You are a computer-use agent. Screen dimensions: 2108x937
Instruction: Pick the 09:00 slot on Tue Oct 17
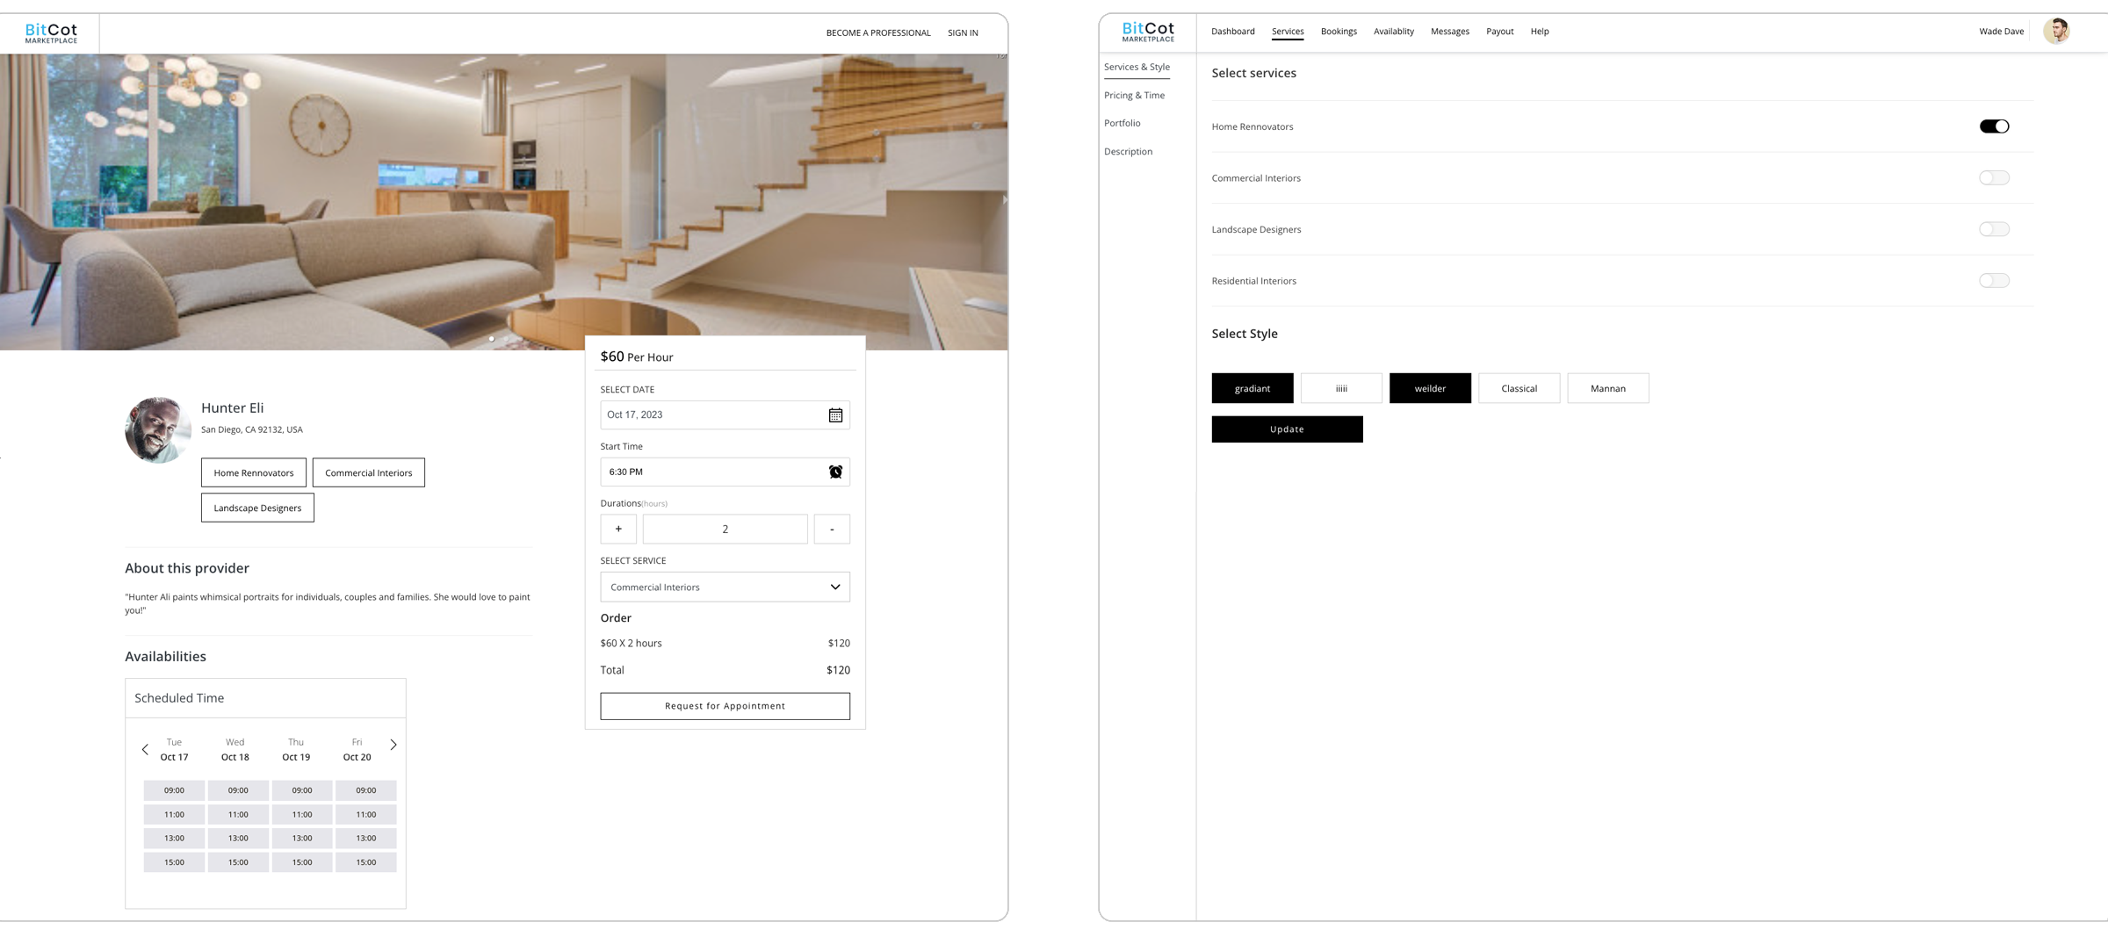[174, 790]
